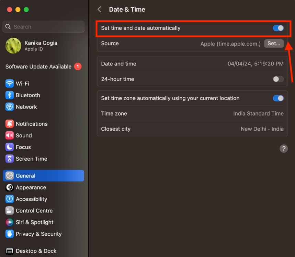Open Wi-Fi settings from the sidebar

pyautogui.click(x=10, y=84)
